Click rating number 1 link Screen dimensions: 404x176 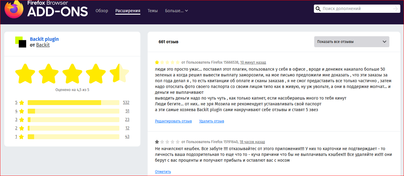[x=16, y=136]
